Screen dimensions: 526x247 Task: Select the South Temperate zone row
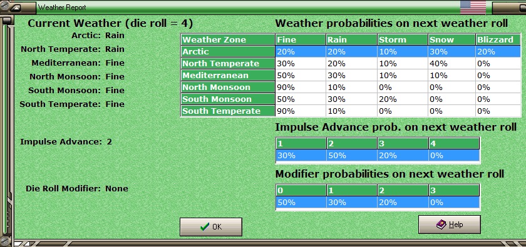point(351,111)
